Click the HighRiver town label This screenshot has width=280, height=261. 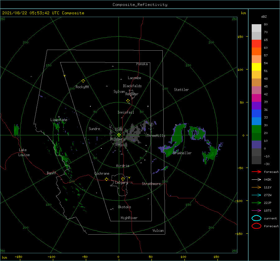click(129, 218)
